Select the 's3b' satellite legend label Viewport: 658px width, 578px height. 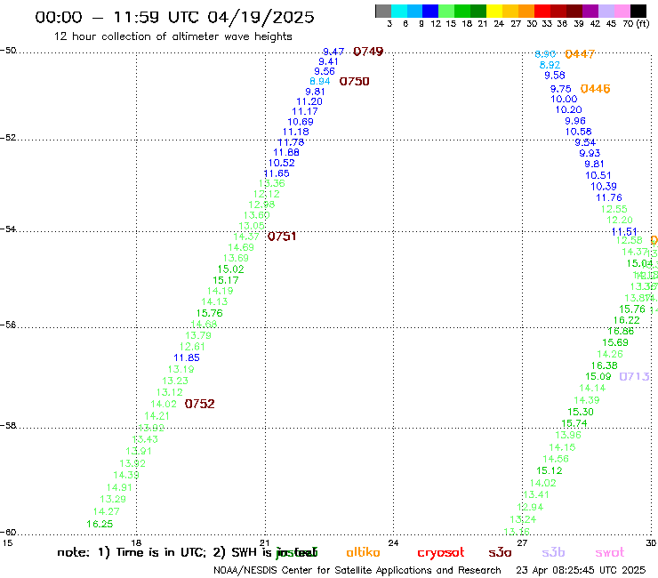click(x=553, y=552)
